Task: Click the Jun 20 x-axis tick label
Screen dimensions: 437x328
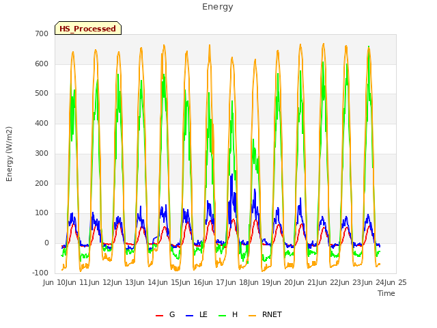Action: [x=283, y=282]
